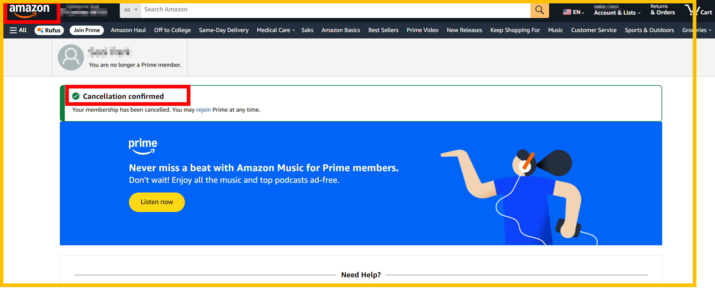The width and height of the screenshot is (715, 288).
Task: Click the headphones person illustration
Action: [519, 197]
